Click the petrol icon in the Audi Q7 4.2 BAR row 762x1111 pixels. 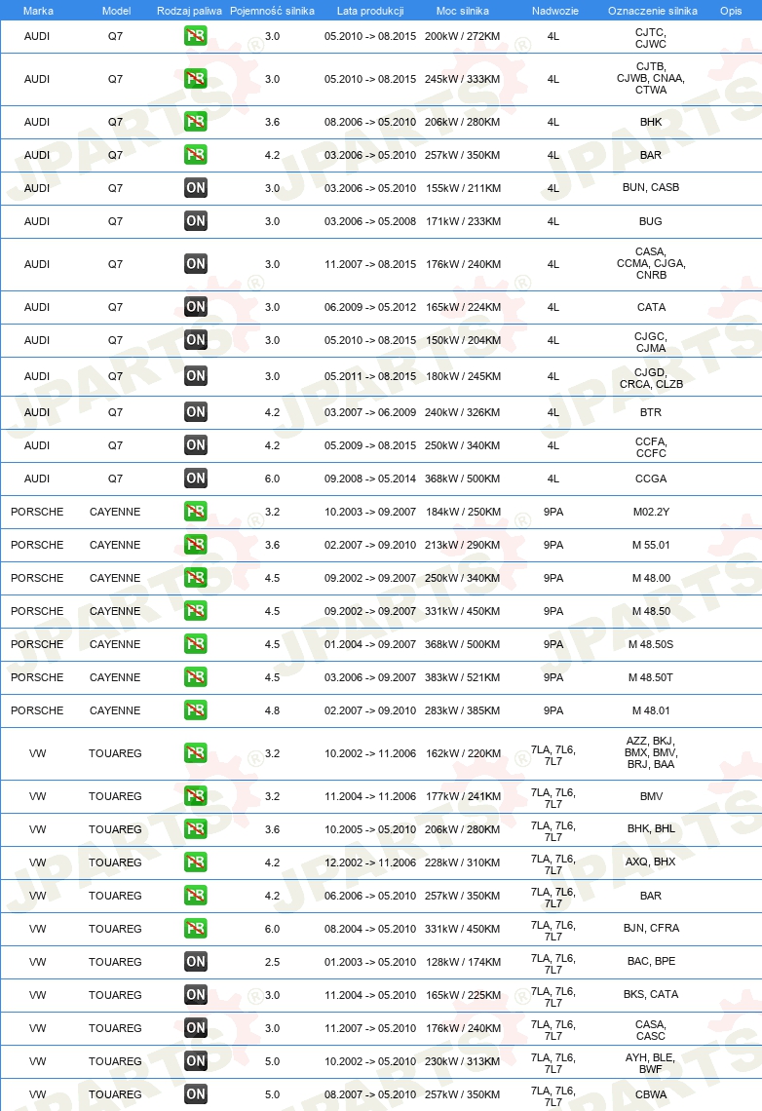click(x=196, y=154)
